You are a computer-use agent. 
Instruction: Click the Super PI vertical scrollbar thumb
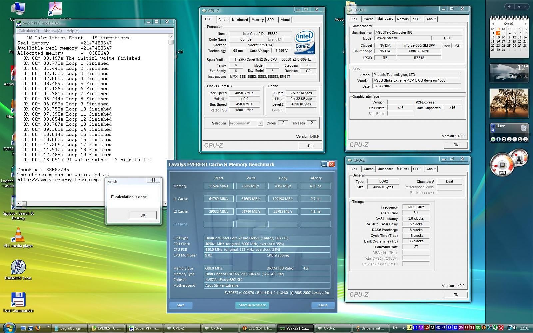(171, 42)
